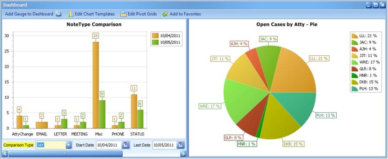This screenshot has width=388, height=159.
Task: Click the PLH: 13 % pie slice label
Action: (x=325, y=115)
